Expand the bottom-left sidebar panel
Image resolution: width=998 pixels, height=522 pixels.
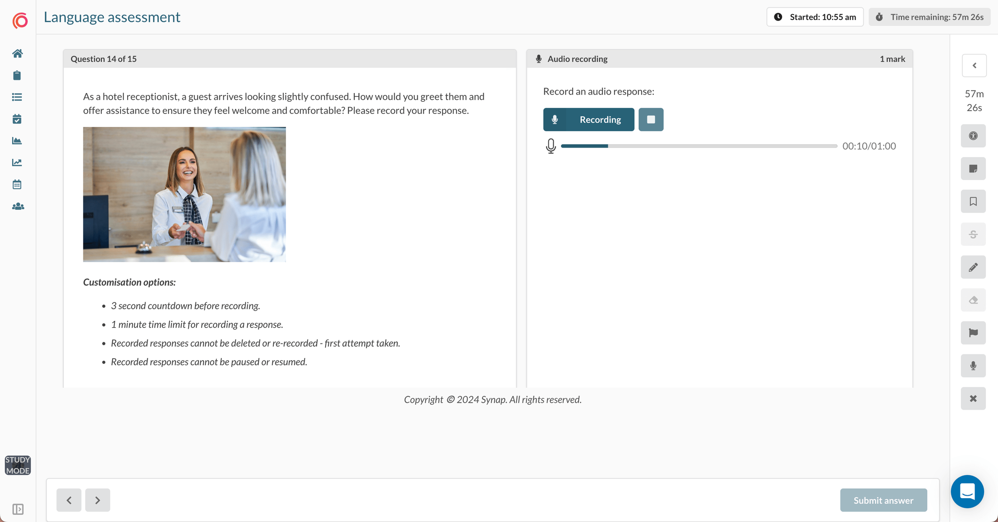(18, 509)
